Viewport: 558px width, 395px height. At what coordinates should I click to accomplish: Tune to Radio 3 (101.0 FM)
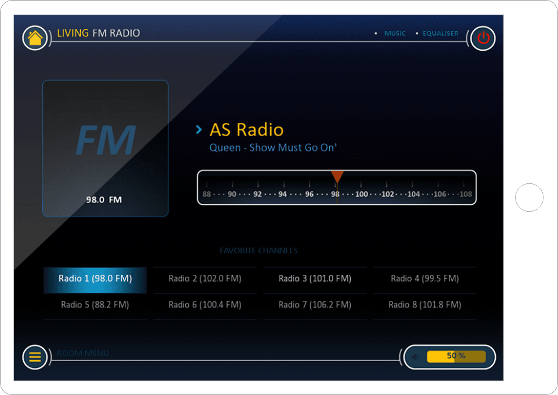(x=315, y=279)
